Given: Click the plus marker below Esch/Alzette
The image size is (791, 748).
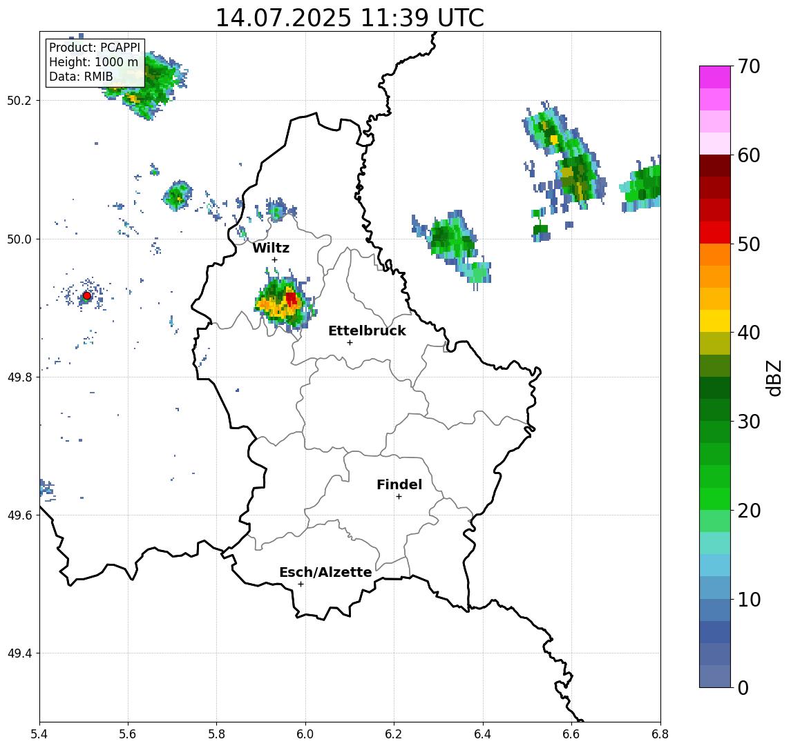Looking at the screenshot, I should click(301, 584).
